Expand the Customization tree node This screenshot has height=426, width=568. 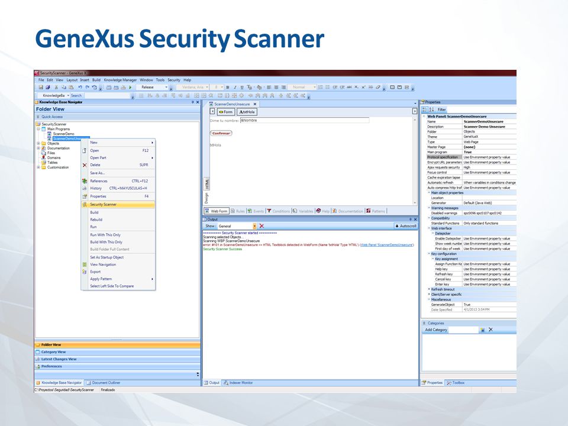coord(38,167)
